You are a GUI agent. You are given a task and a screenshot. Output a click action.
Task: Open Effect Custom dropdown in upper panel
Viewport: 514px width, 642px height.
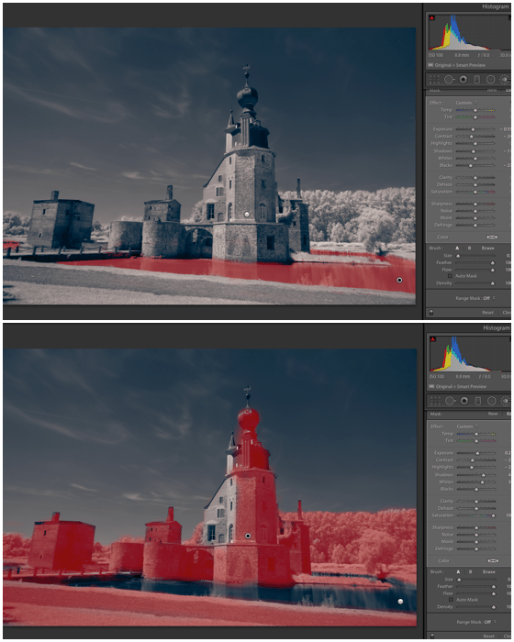pos(466,103)
